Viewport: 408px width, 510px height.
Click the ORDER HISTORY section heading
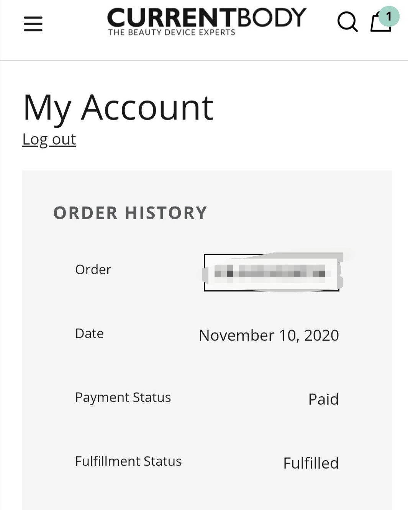click(130, 213)
